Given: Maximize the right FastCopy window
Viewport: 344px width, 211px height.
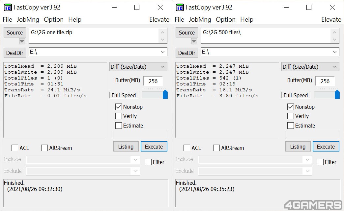Looking at the screenshot, I should click(309, 8).
